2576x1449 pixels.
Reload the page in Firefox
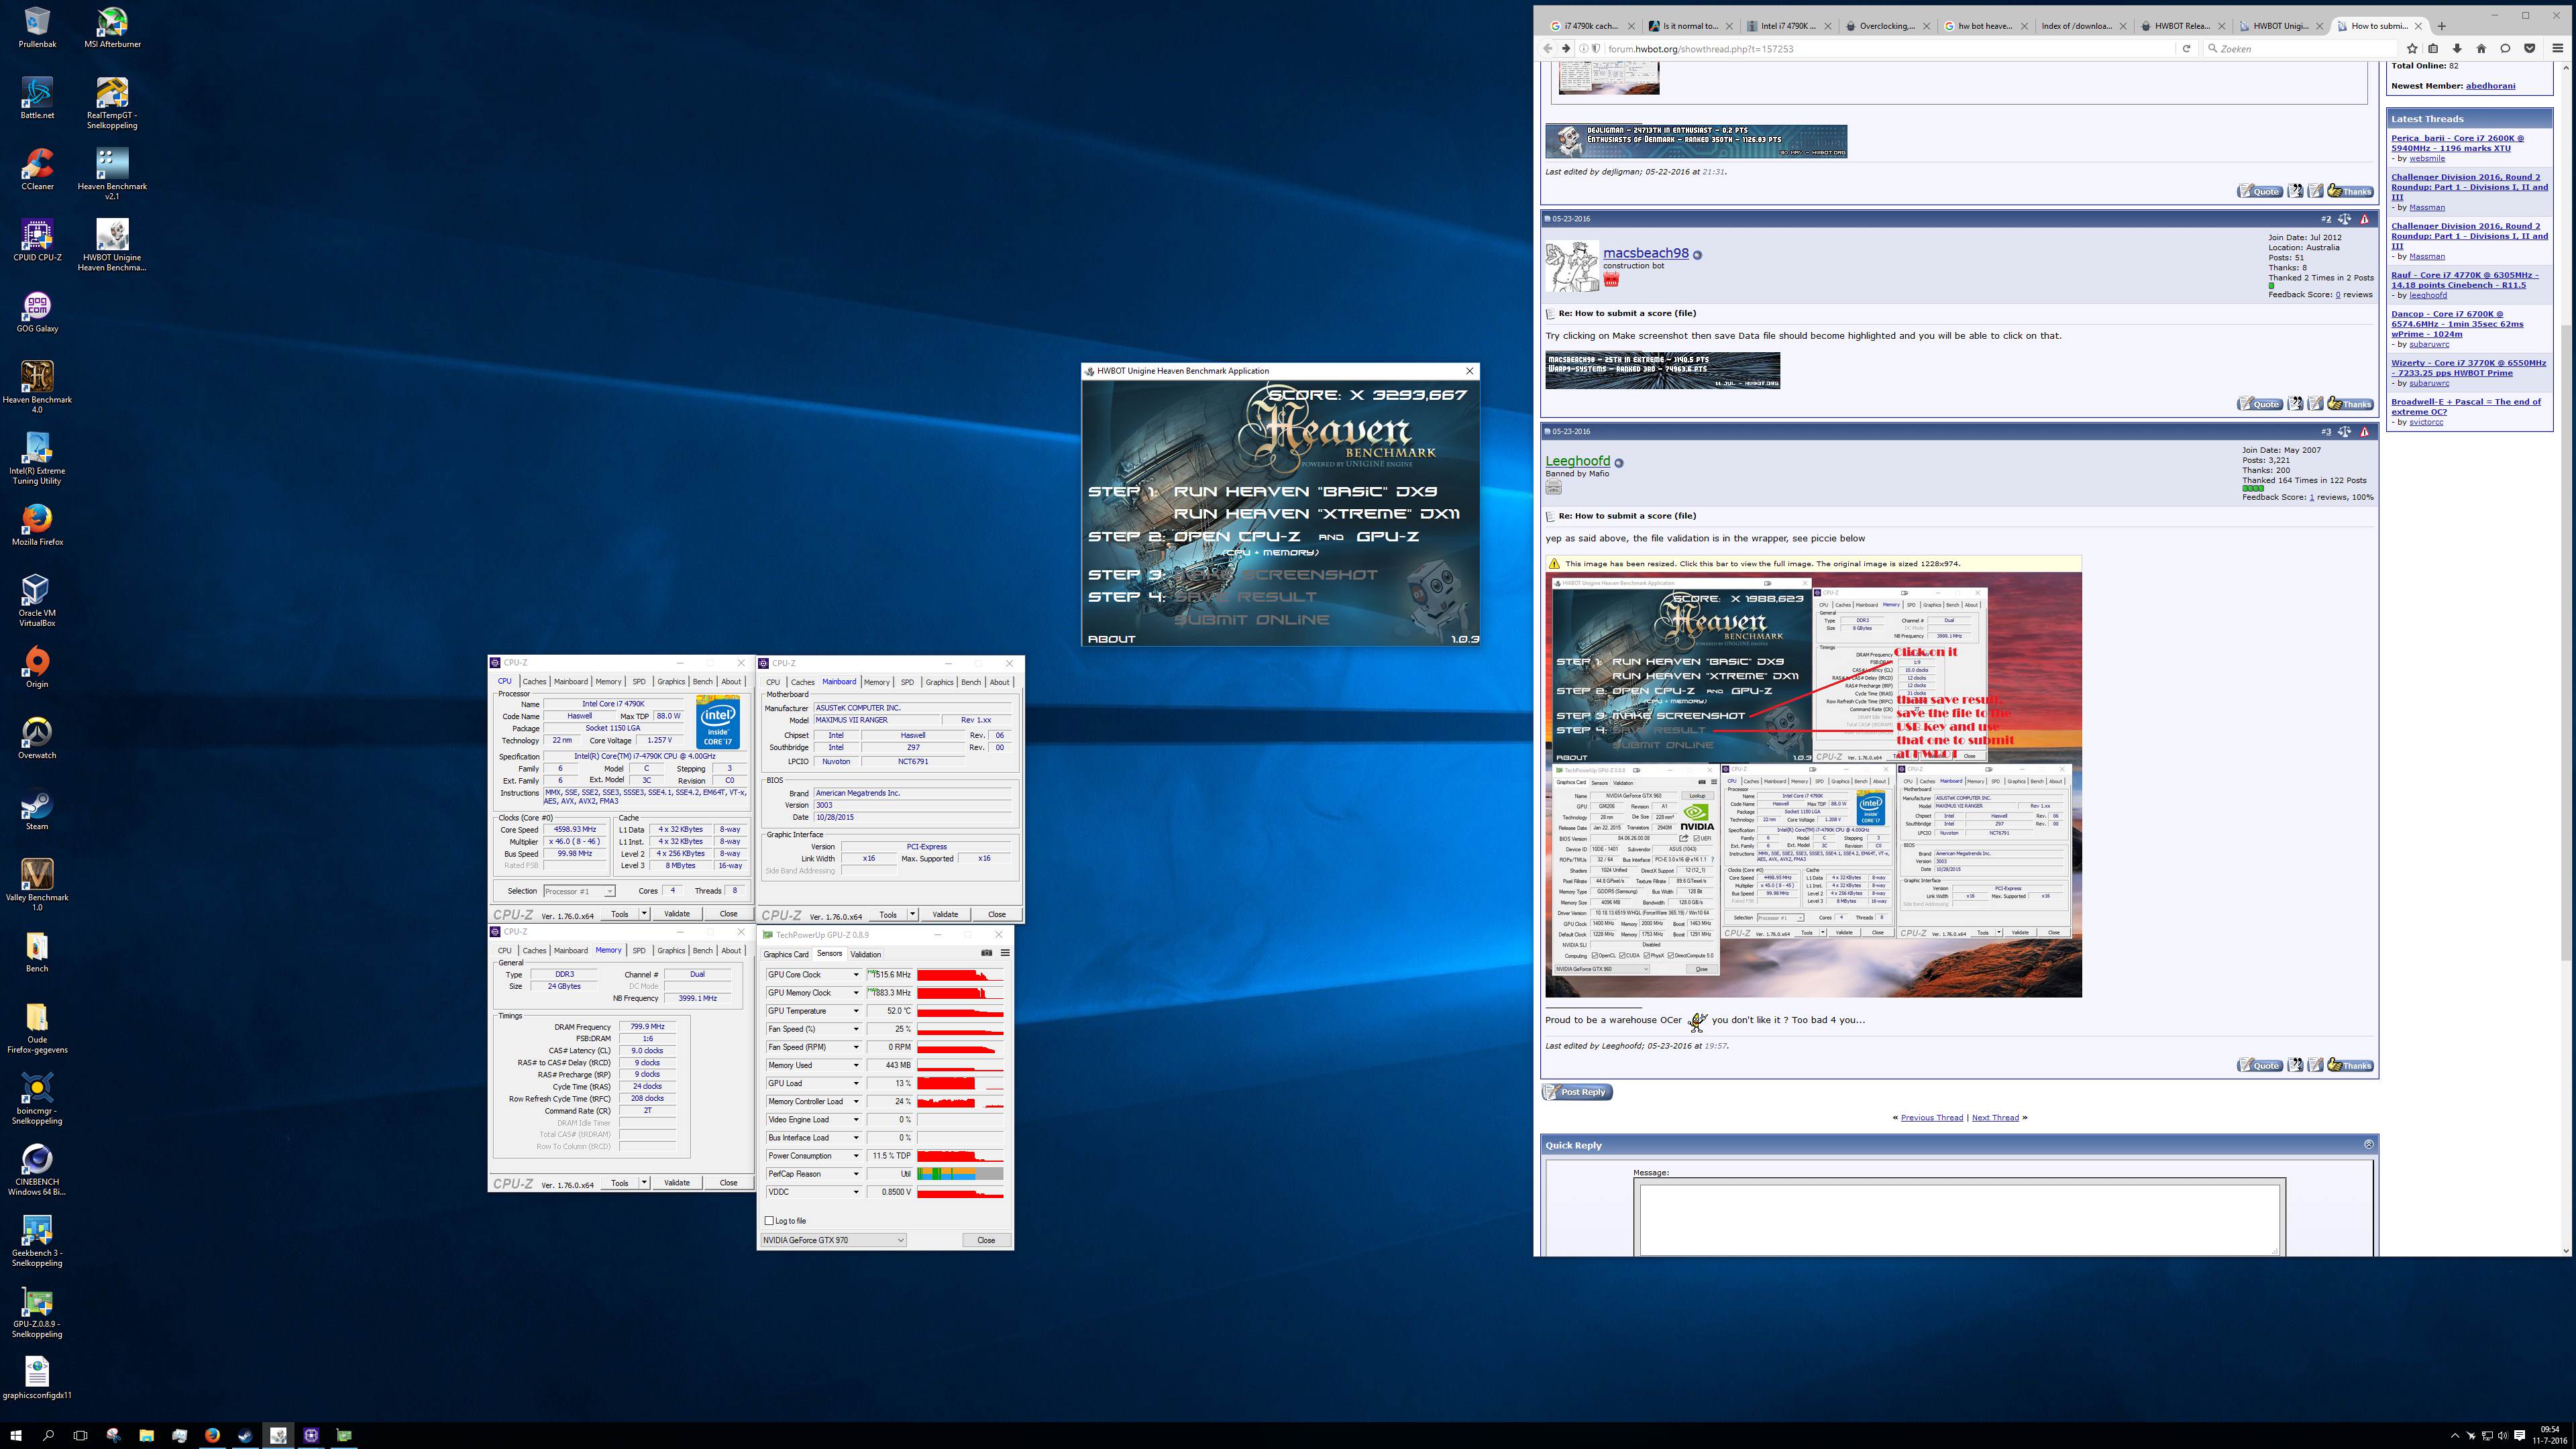2186,48
